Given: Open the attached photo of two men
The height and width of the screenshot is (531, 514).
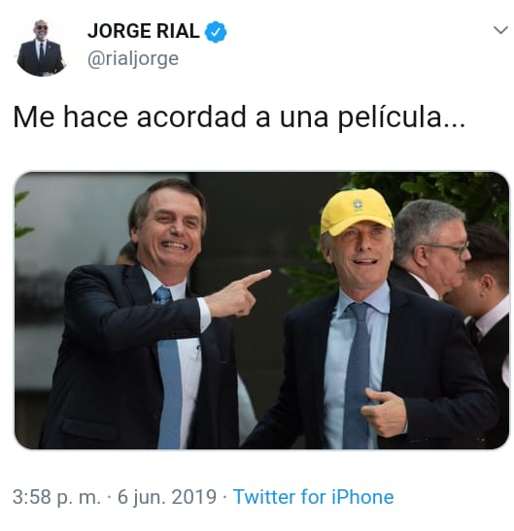Looking at the screenshot, I should tap(261, 311).
